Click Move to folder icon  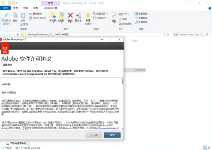pyautogui.click(x=53, y=15)
